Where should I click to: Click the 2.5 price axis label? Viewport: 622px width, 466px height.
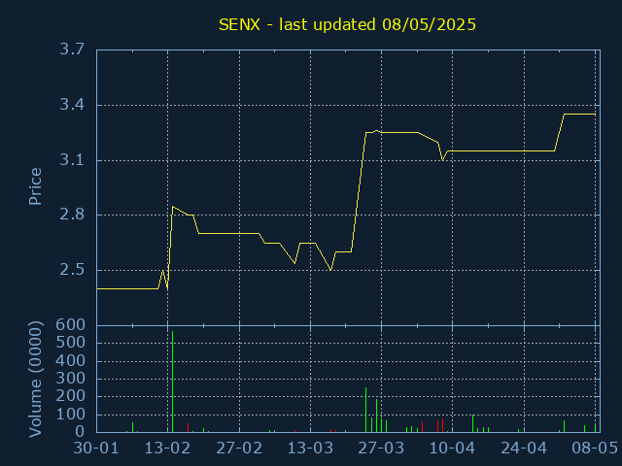pyautogui.click(x=72, y=270)
